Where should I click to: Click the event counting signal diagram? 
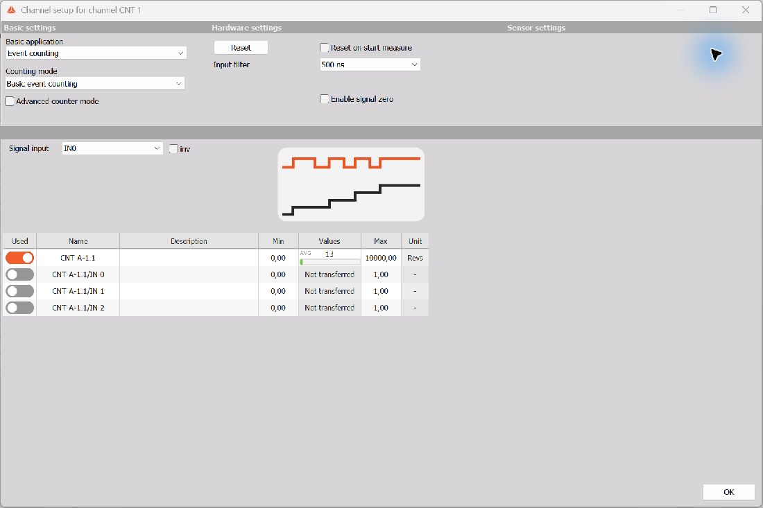click(351, 184)
